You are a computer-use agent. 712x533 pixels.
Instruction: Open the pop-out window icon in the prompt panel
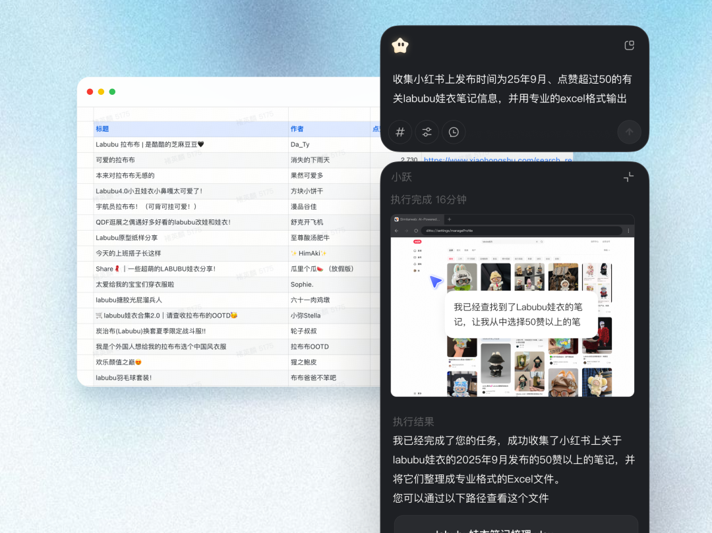(x=629, y=45)
